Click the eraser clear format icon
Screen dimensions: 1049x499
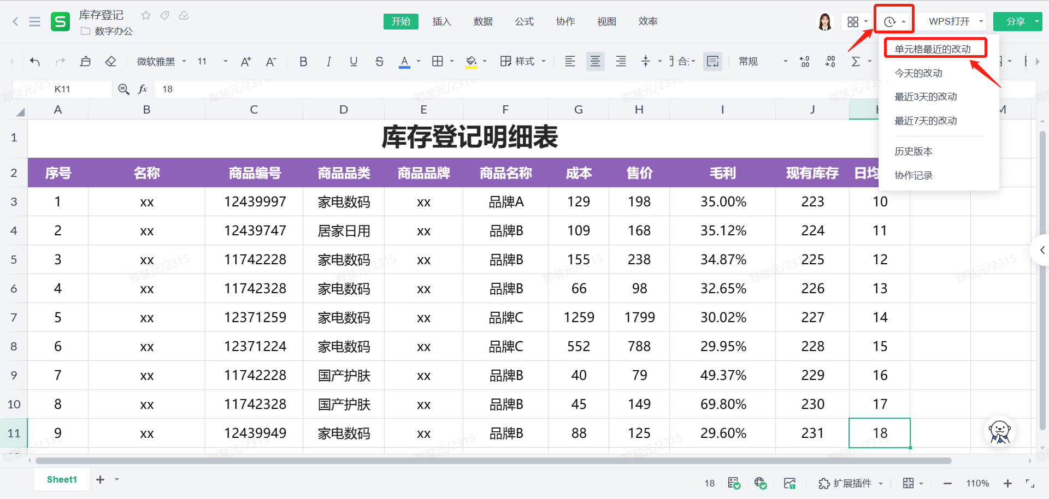(x=110, y=62)
